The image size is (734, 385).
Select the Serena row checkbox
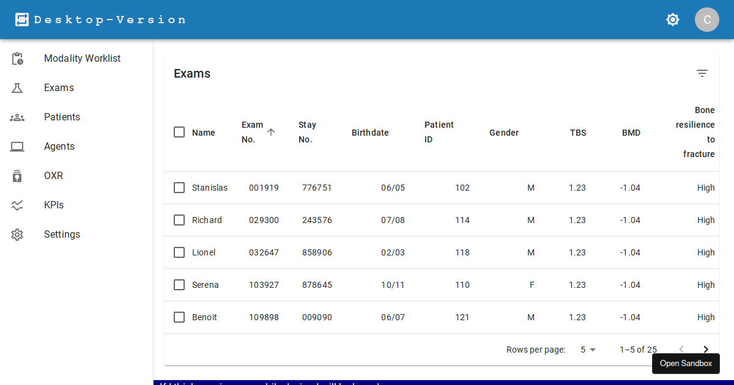(x=179, y=285)
